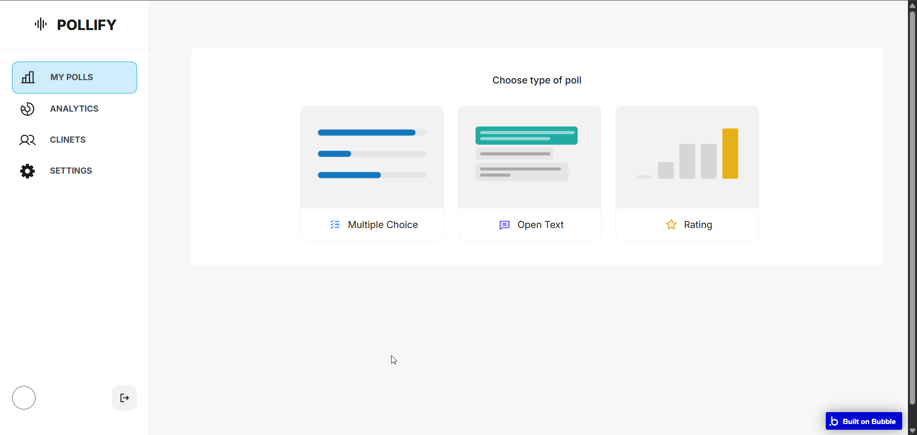Click the people icon for Clinets
The image size is (917, 435).
click(x=27, y=140)
